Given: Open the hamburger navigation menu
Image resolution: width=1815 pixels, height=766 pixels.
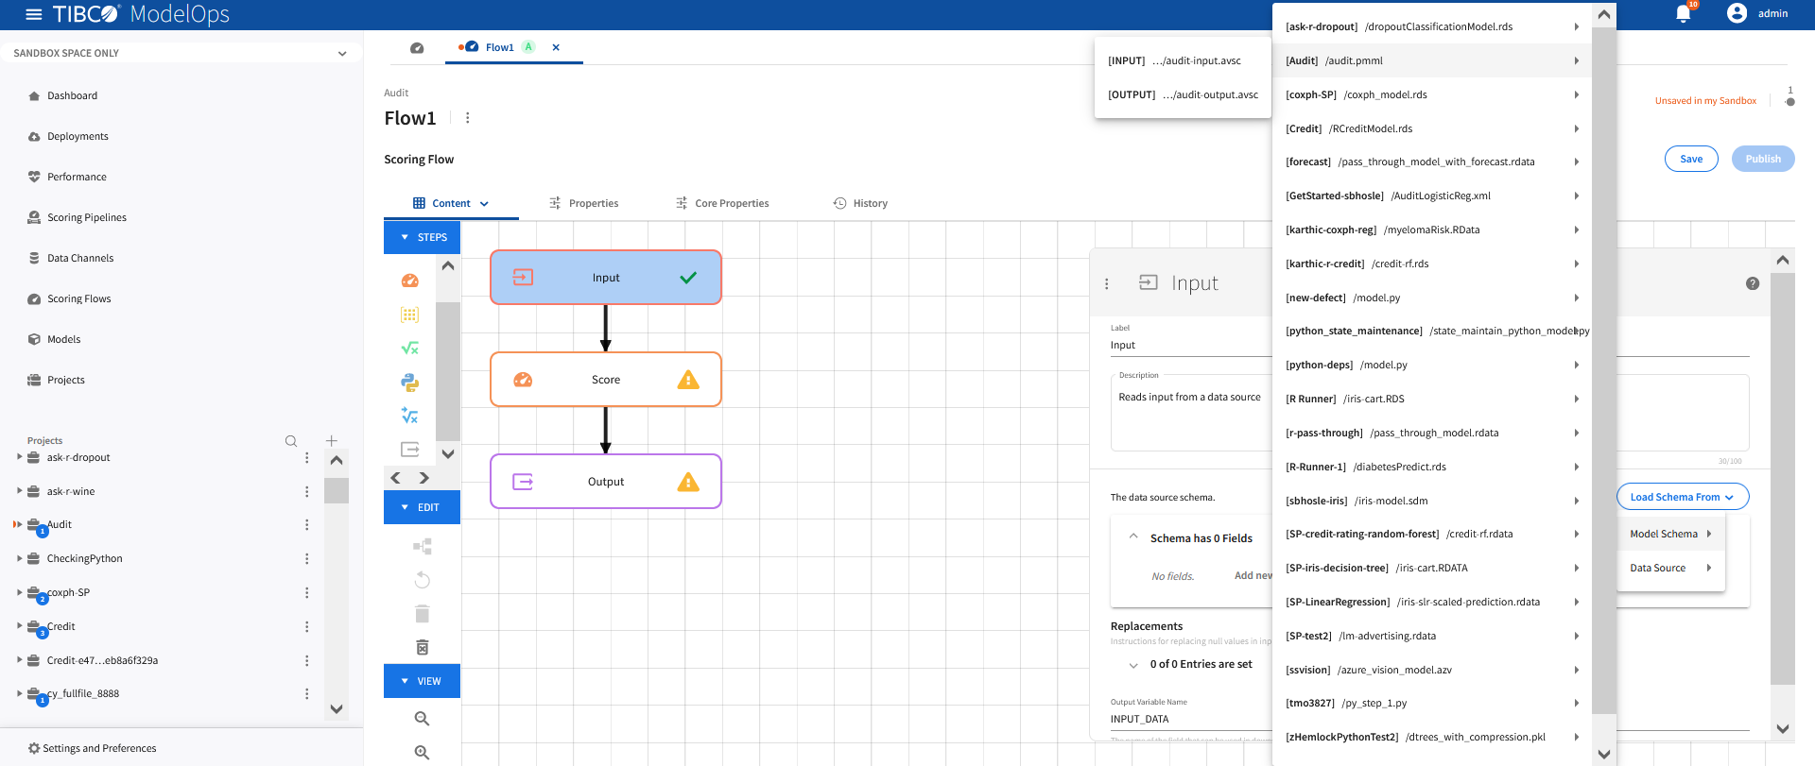Looking at the screenshot, I should coord(34,14).
